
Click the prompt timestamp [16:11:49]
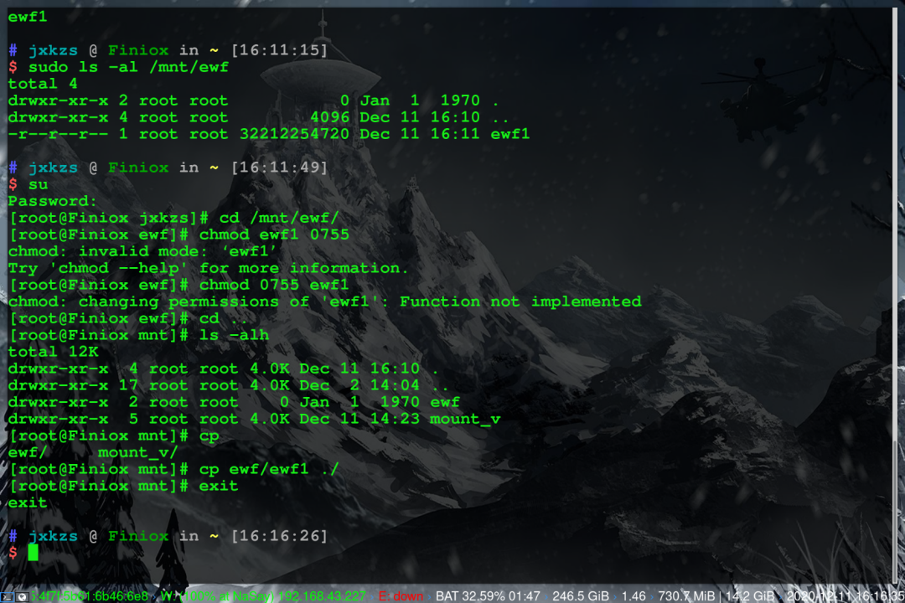click(279, 167)
